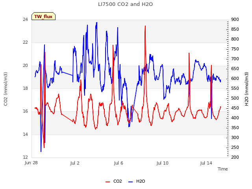
Task: Click the 12 value on CO2 axis
Action: coord(25,157)
